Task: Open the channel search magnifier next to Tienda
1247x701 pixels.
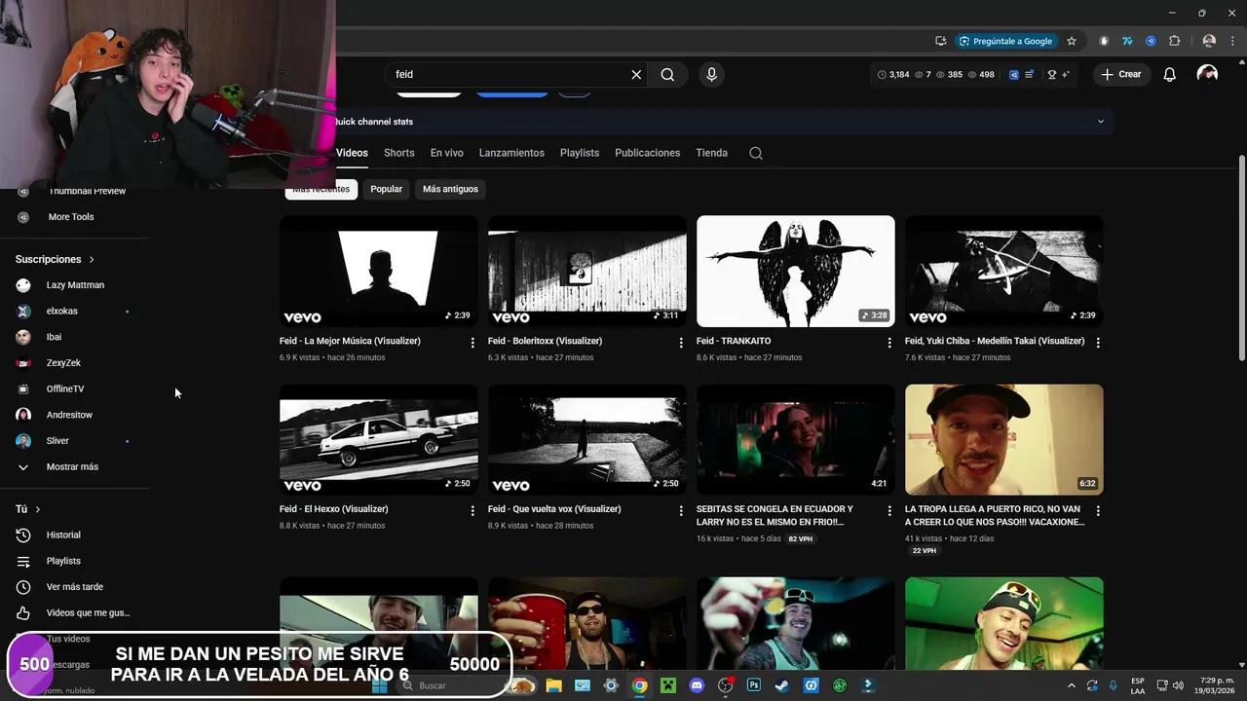Action: [756, 153]
